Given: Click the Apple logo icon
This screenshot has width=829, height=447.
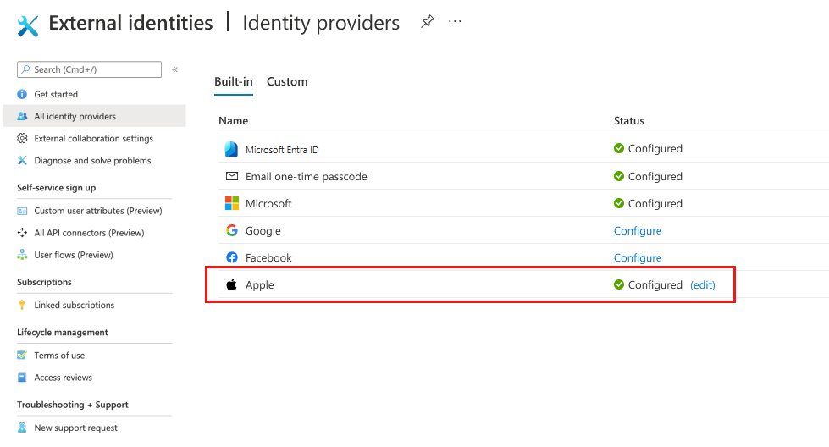Looking at the screenshot, I should pos(231,284).
